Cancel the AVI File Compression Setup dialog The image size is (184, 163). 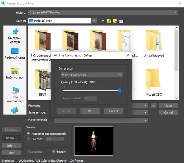pyautogui.click(x=114, y=111)
